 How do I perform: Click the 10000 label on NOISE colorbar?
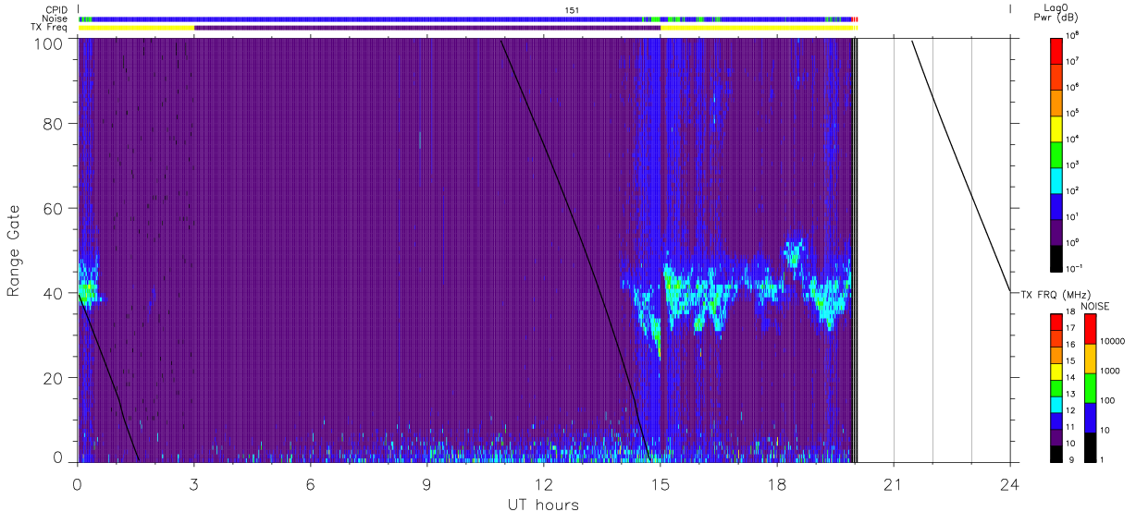click(1115, 341)
